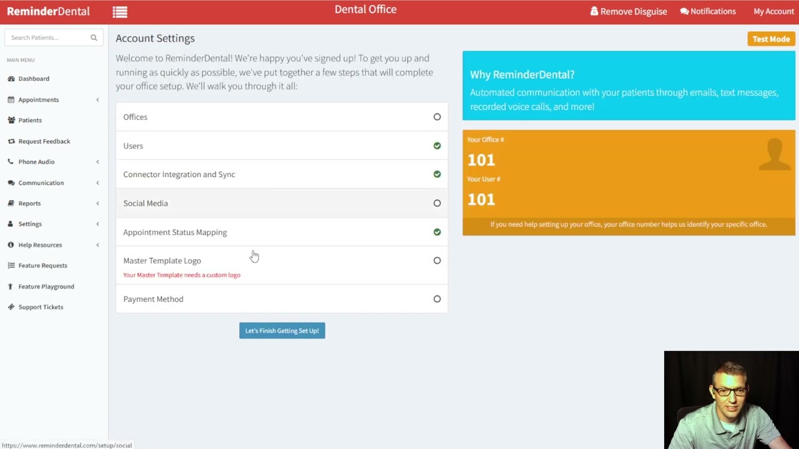Click the Settings user icon
The height and width of the screenshot is (449, 799).
point(11,224)
